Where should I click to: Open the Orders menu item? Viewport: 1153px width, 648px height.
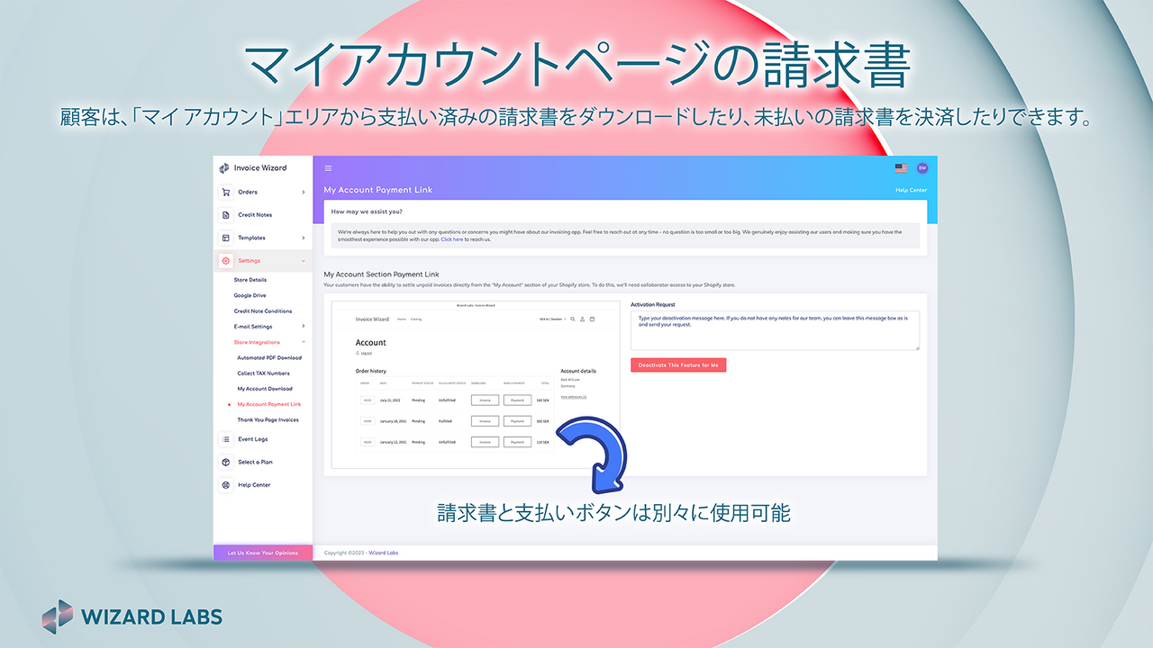tap(248, 192)
